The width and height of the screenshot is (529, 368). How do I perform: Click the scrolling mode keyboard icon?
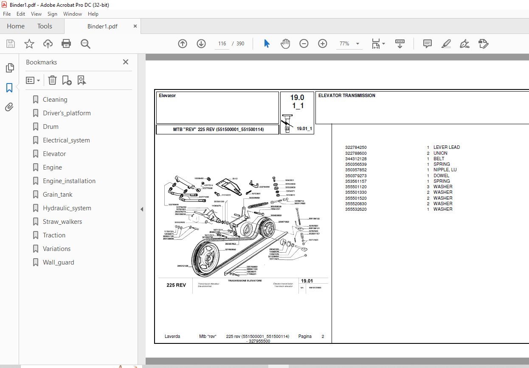(x=400, y=44)
